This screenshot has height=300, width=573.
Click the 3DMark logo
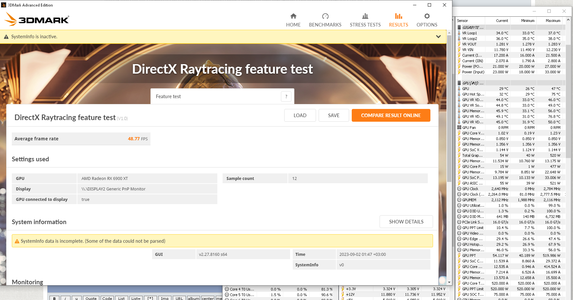37,19
